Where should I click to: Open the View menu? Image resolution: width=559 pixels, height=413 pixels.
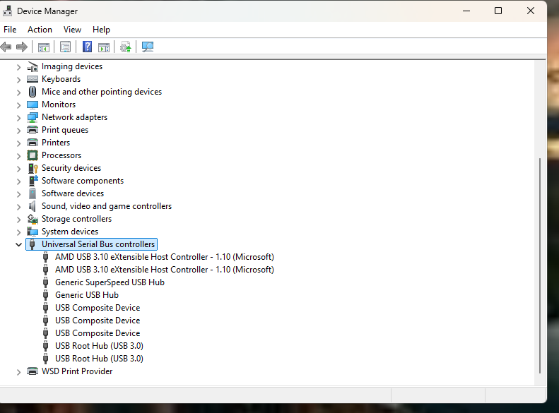tap(72, 30)
